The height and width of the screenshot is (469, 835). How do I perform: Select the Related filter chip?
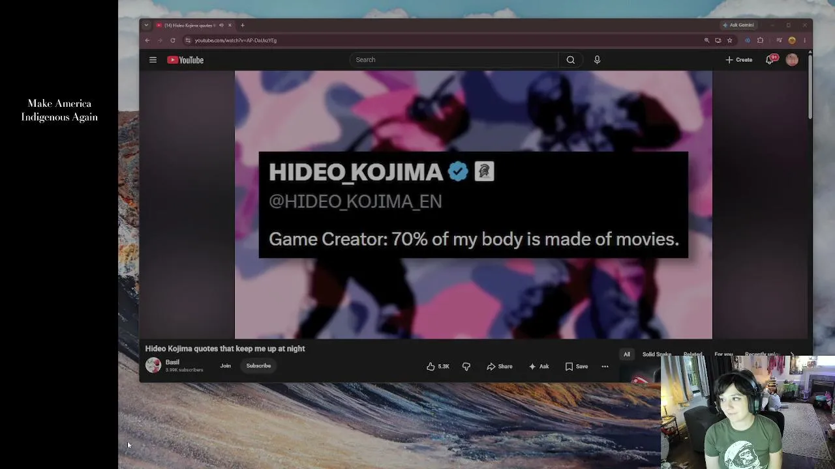tap(693, 354)
